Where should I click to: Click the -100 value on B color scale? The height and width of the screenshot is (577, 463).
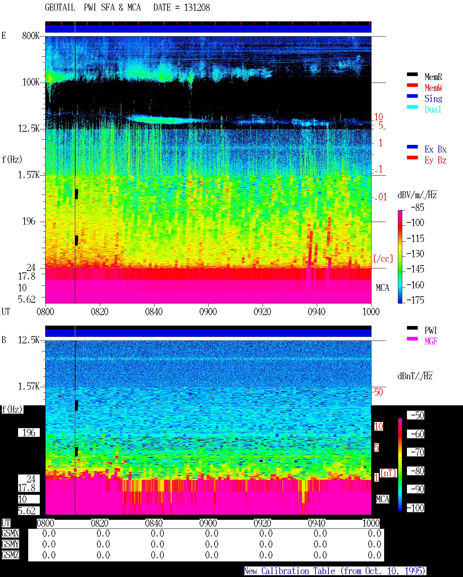[415, 508]
